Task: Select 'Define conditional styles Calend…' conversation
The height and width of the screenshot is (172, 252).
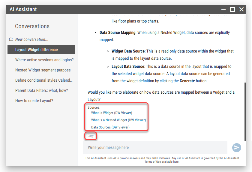Action: pyautogui.click(x=44, y=80)
